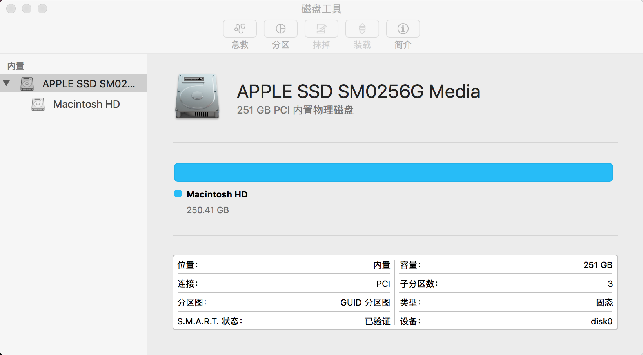Click the 子分区数 label
The image size is (643, 355).
pos(419,284)
